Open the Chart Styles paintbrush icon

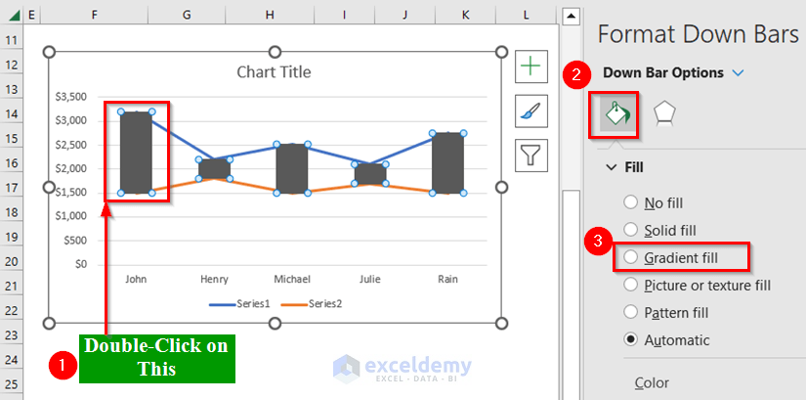point(530,111)
